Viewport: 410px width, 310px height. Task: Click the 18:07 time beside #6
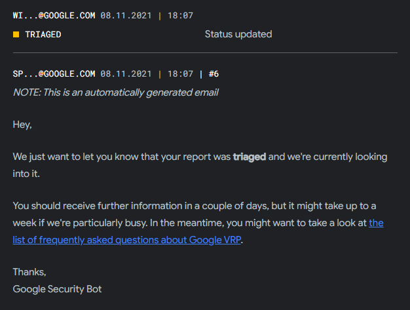(180, 73)
